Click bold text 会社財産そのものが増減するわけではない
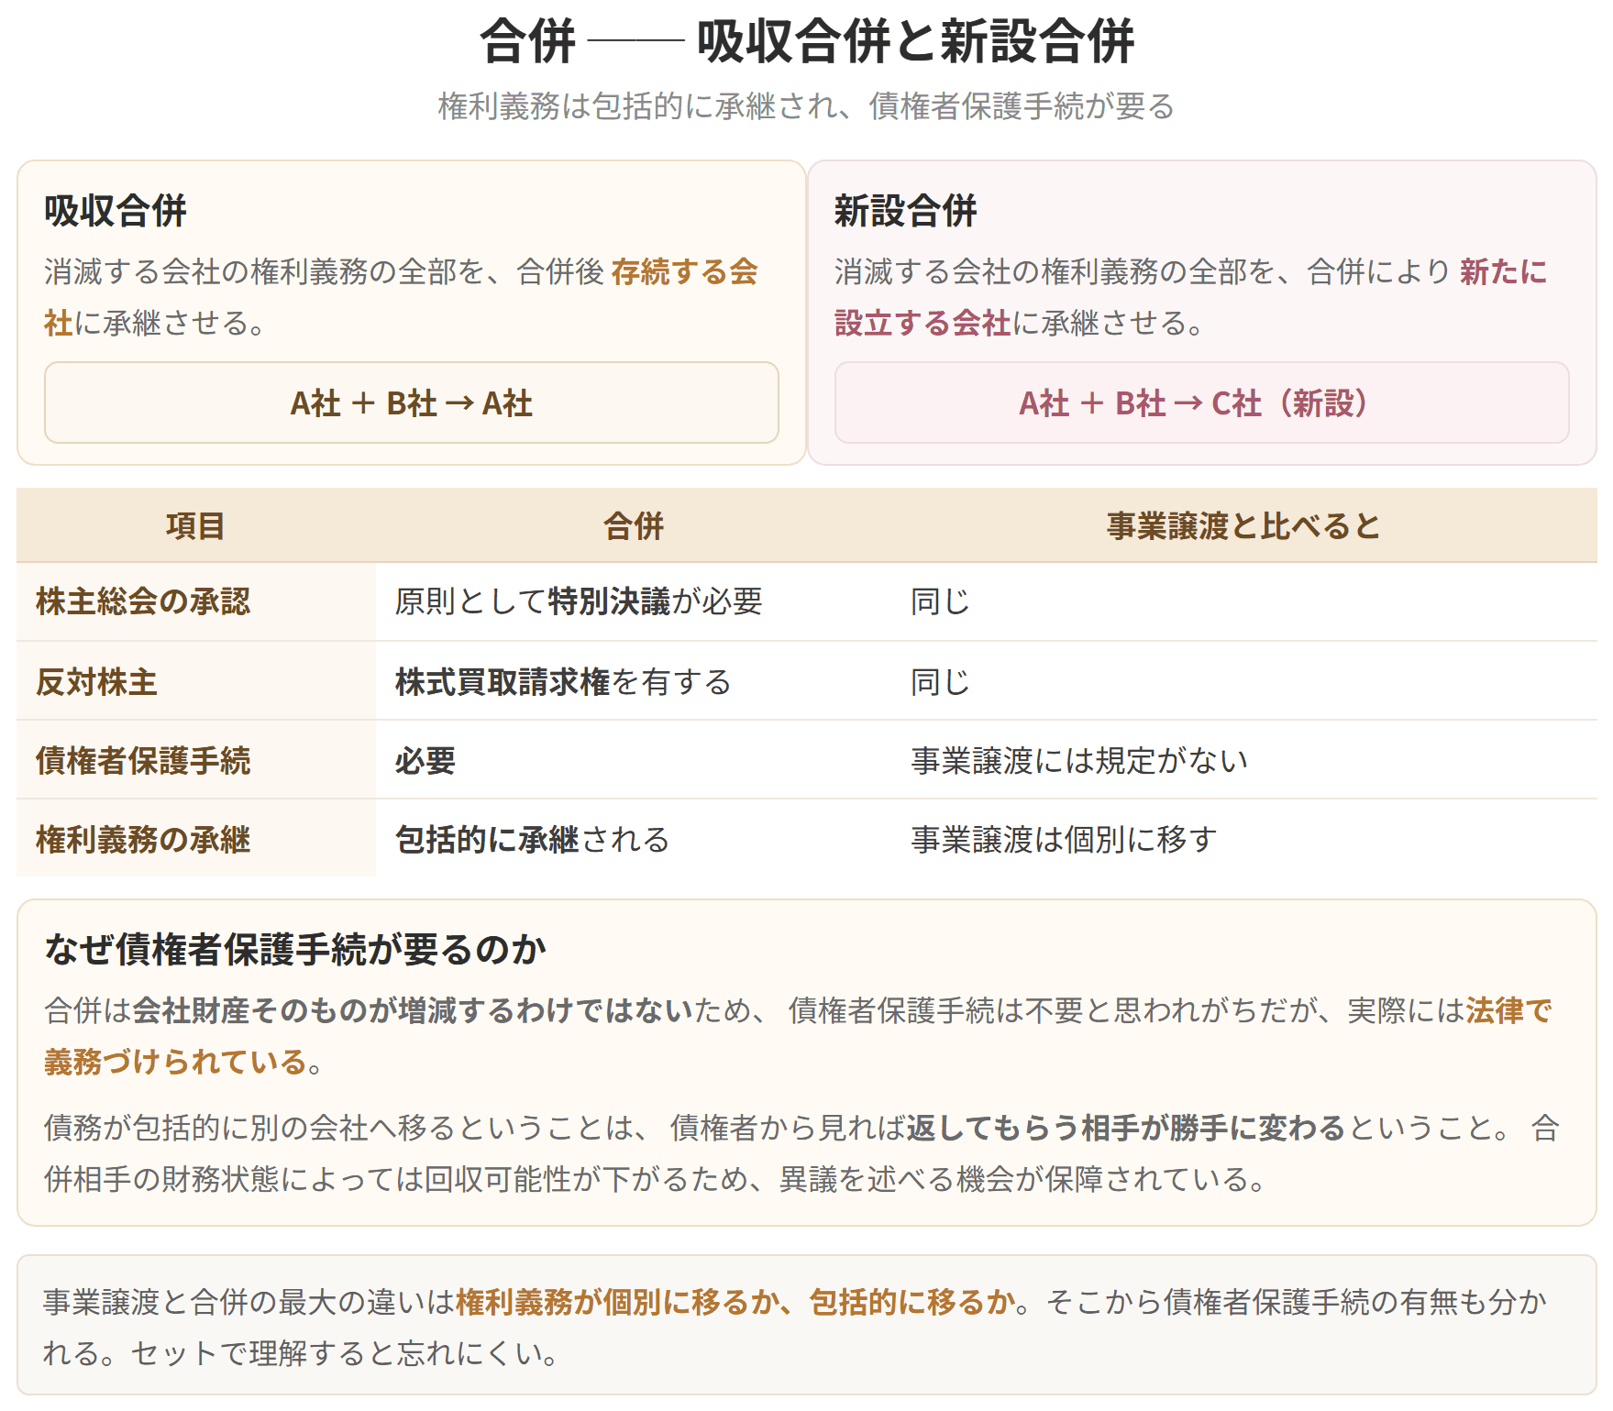Image resolution: width=1613 pixels, height=1411 pixels. pyautogui.click(x=413, y=1010)
